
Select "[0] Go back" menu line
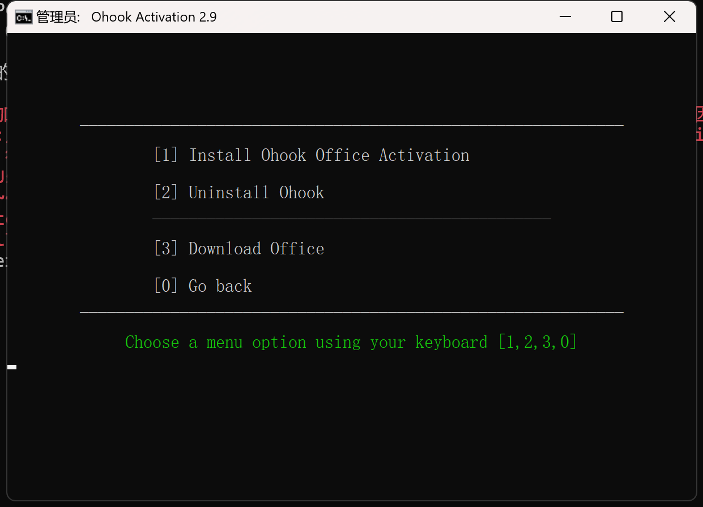[x=203, y=286]
